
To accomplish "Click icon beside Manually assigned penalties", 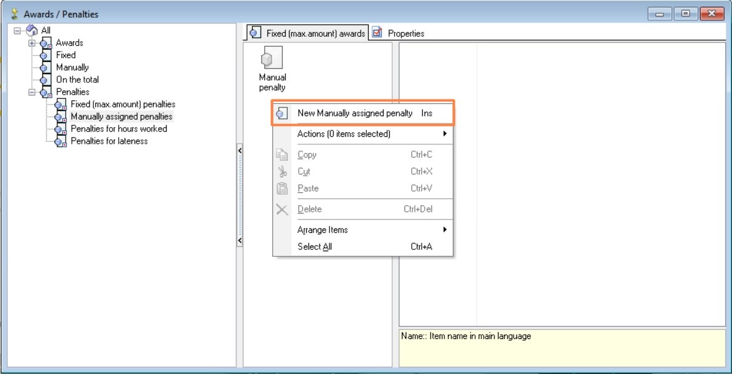I will point(61,117).
